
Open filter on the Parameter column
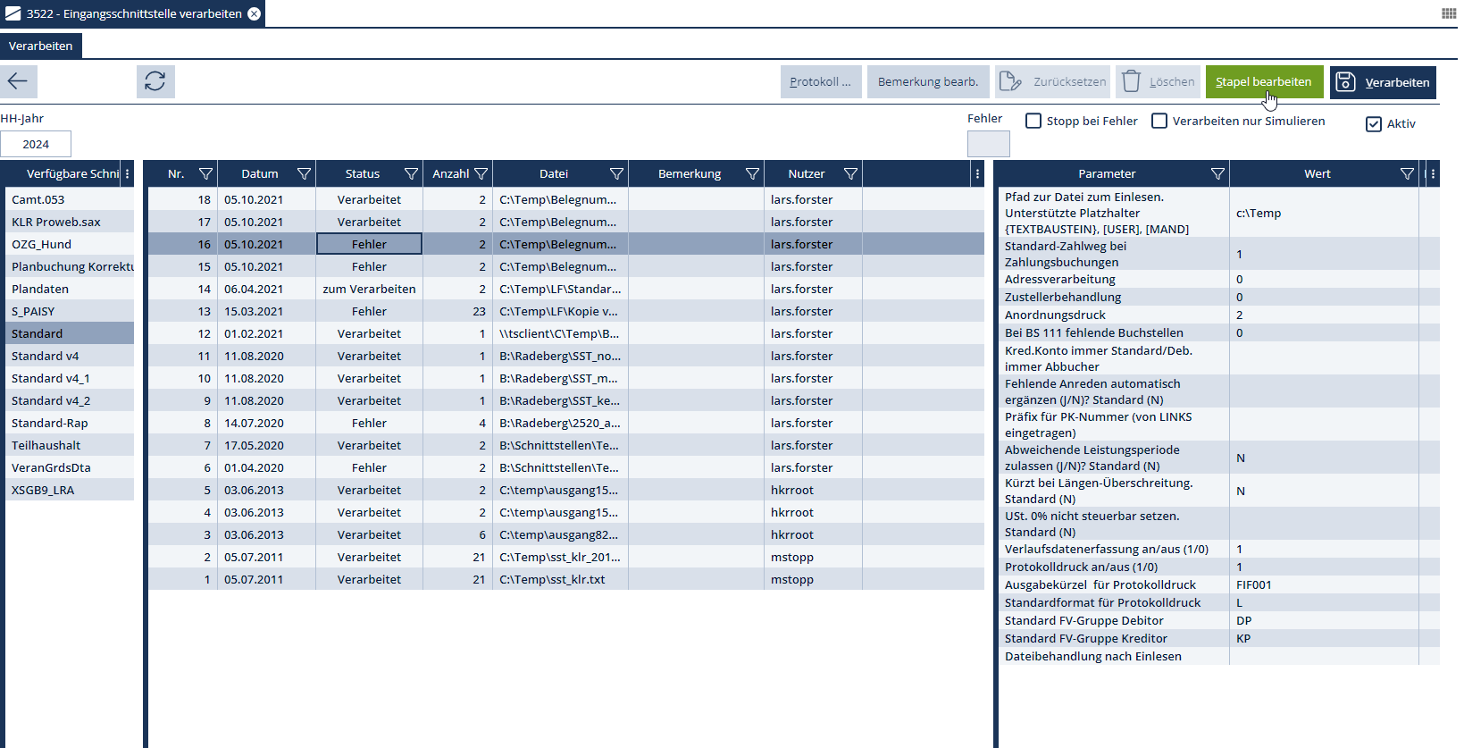pyautogui.click(x=1217, y=174)
